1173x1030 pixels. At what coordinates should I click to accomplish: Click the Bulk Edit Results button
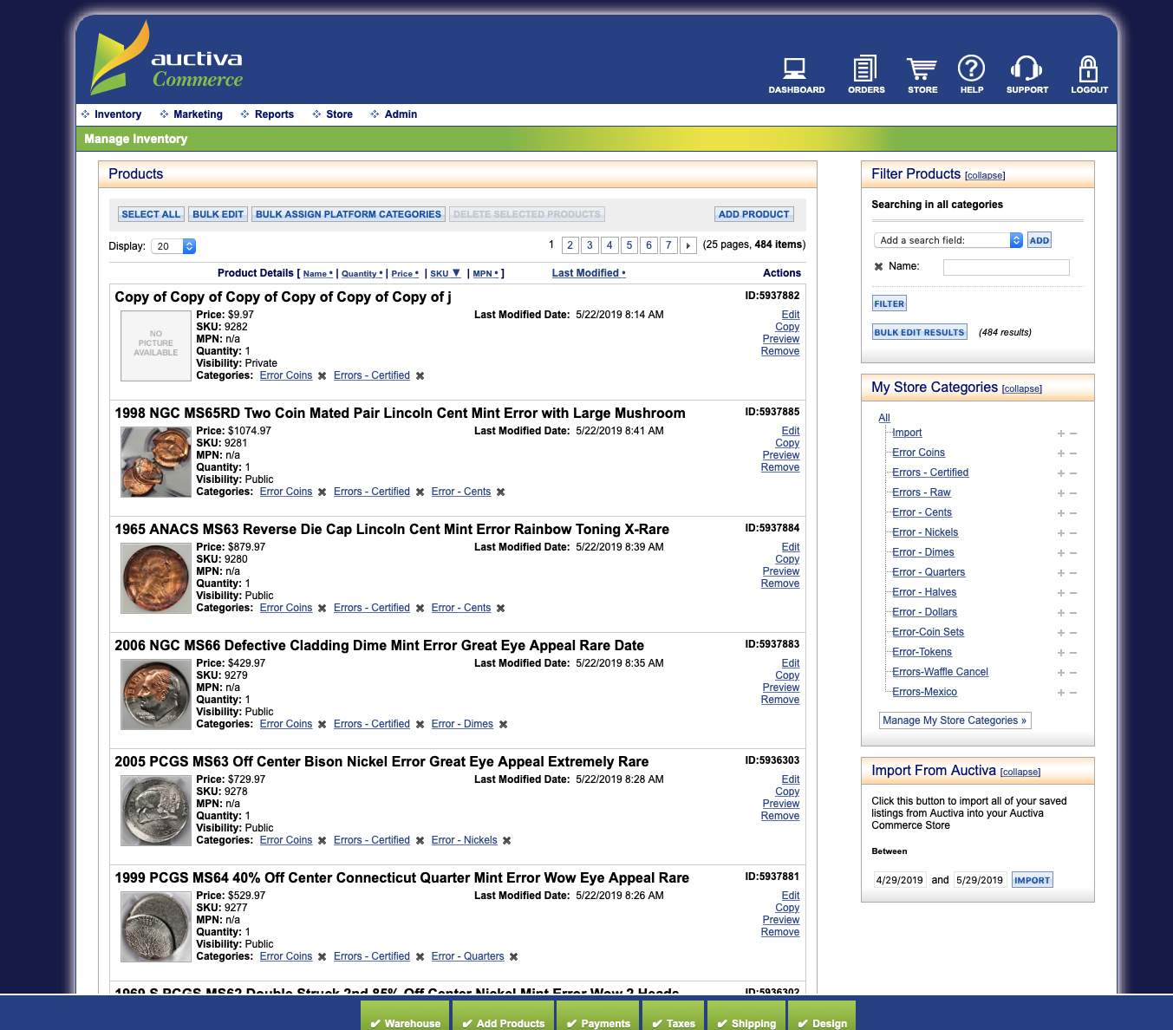pyautogui.click(x=919, y=332)
